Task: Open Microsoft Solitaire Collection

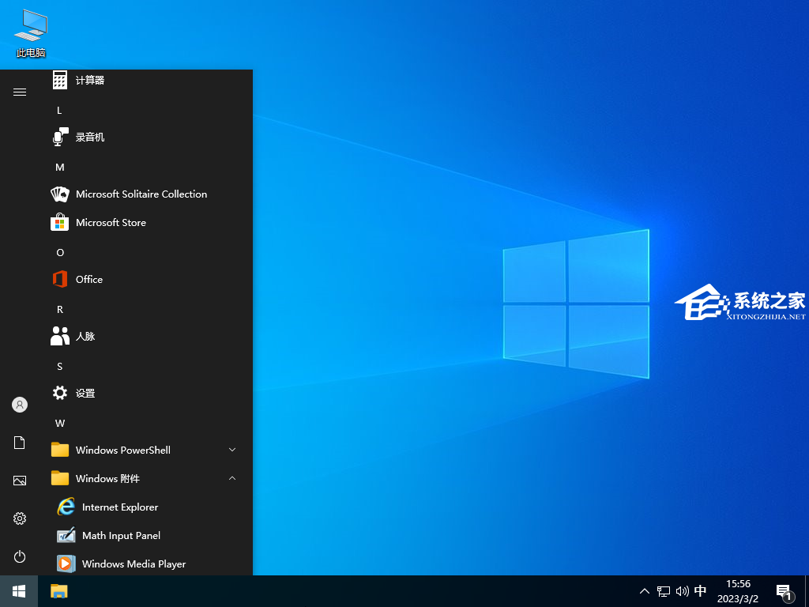Action: [x=141, y=194]
